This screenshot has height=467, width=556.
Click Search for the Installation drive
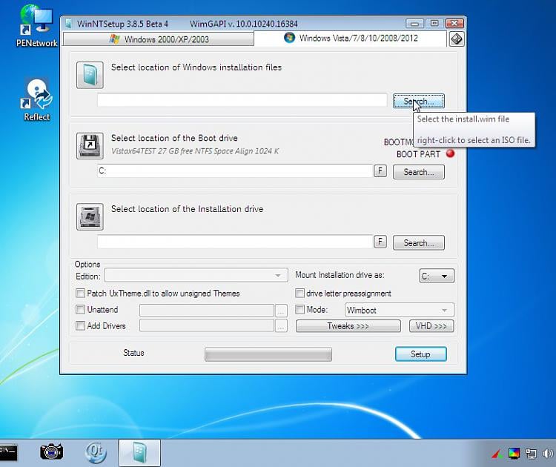click(418, 243)
